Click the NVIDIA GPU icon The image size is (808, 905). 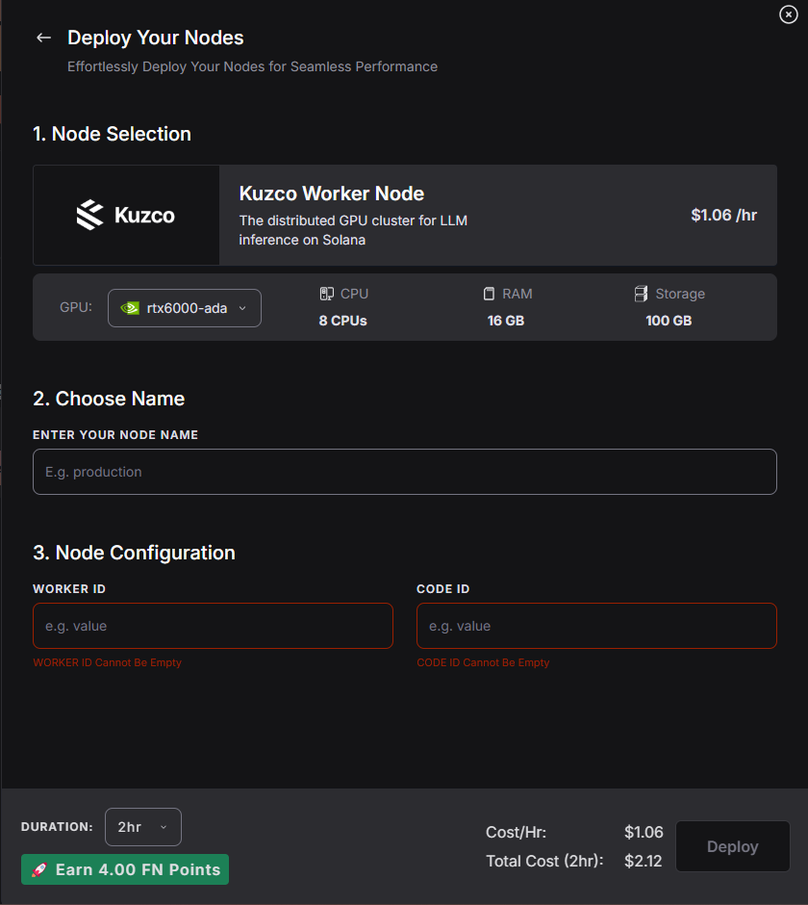[130, 308]
